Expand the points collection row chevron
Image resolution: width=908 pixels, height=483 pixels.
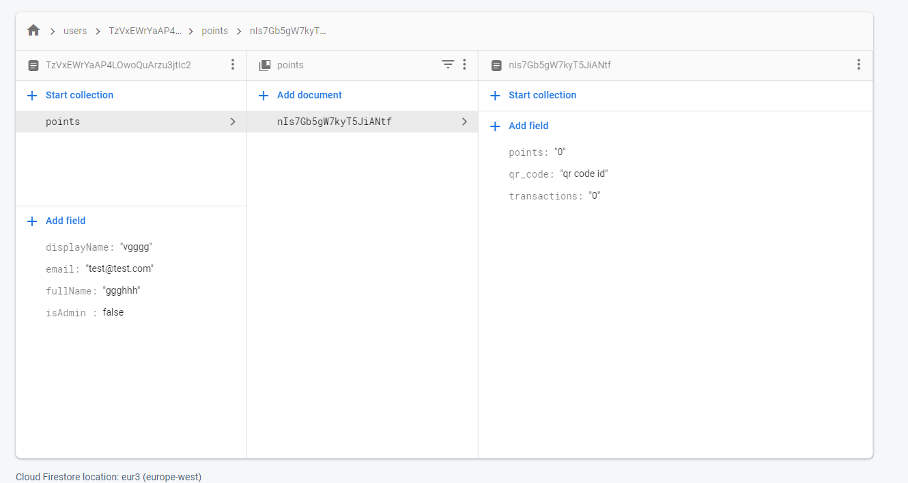(233, 122)
